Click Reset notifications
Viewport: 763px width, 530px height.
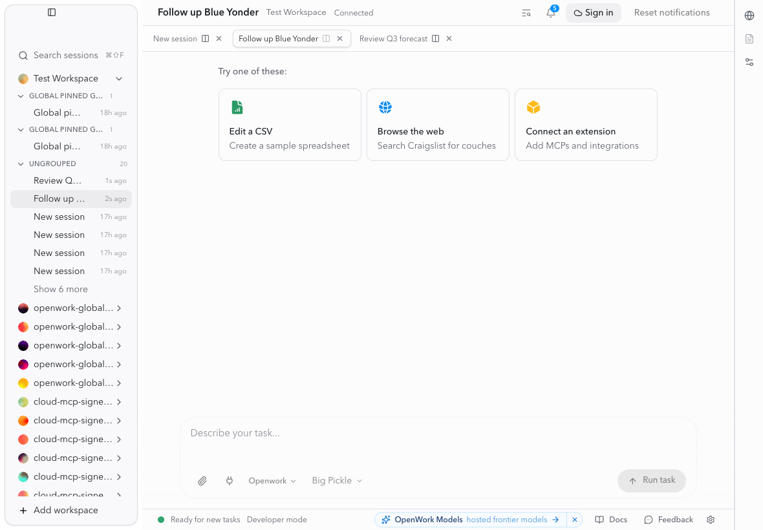(672, 13)
